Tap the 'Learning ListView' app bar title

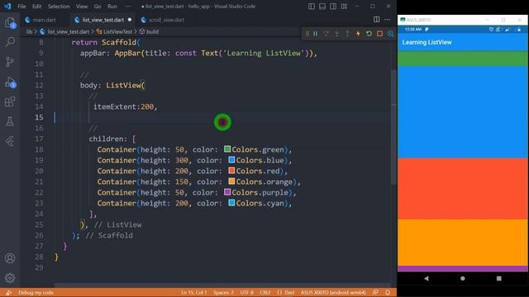427,42
